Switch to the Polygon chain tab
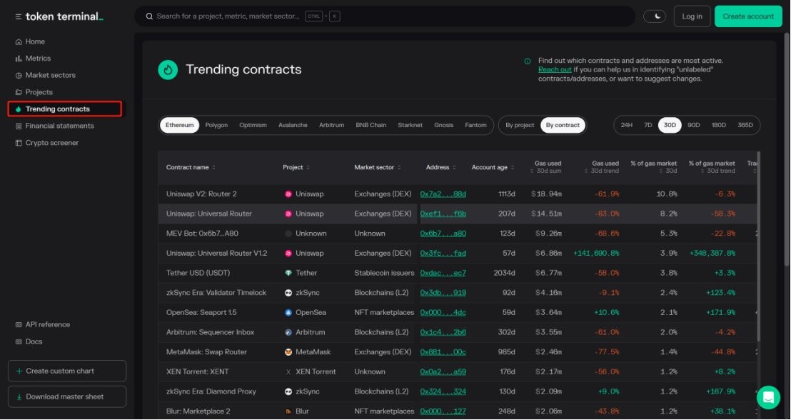The height and width of the screenshot is (420, 791). click(x=216, y=125)
